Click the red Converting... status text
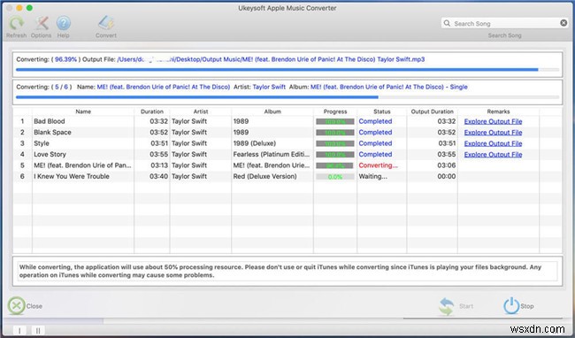Screen dimensions: 575x338 pos(378,165)
